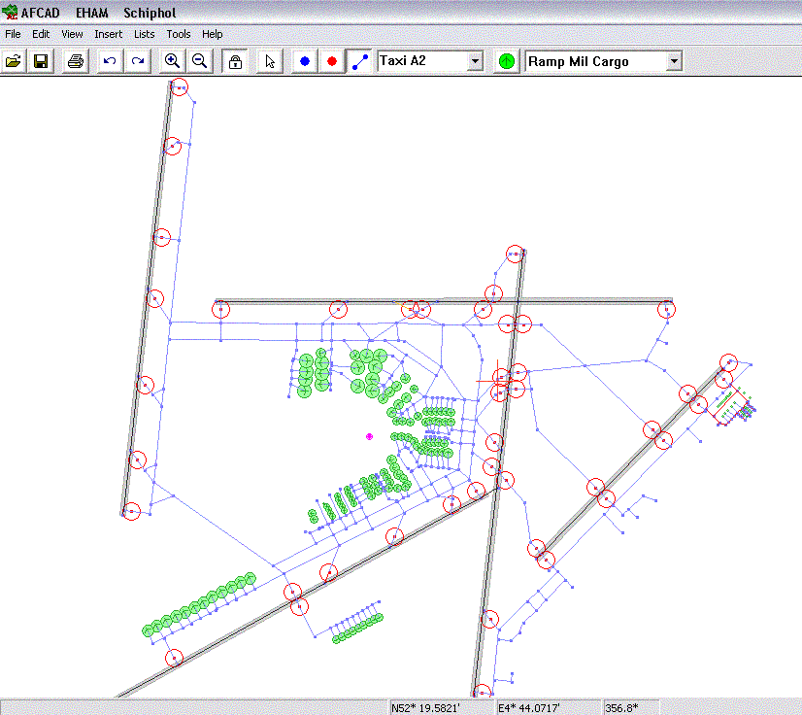
Task: Enable the blue dot node tool
Action: pos(305,61)
